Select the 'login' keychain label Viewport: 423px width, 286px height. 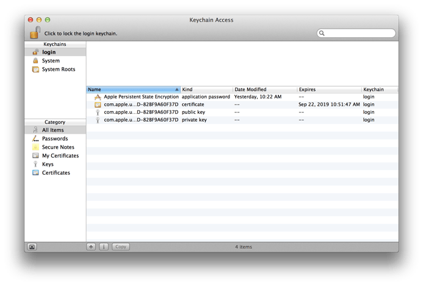(x=49, y=52)
